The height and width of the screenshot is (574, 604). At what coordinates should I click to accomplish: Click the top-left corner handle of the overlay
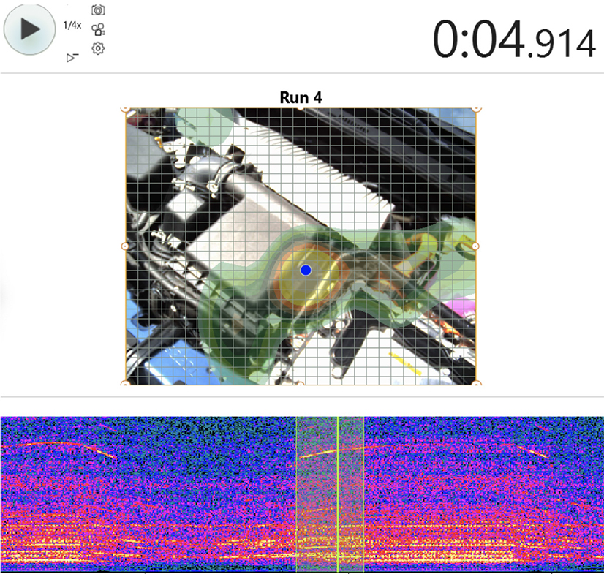click(x=125, y=110)
